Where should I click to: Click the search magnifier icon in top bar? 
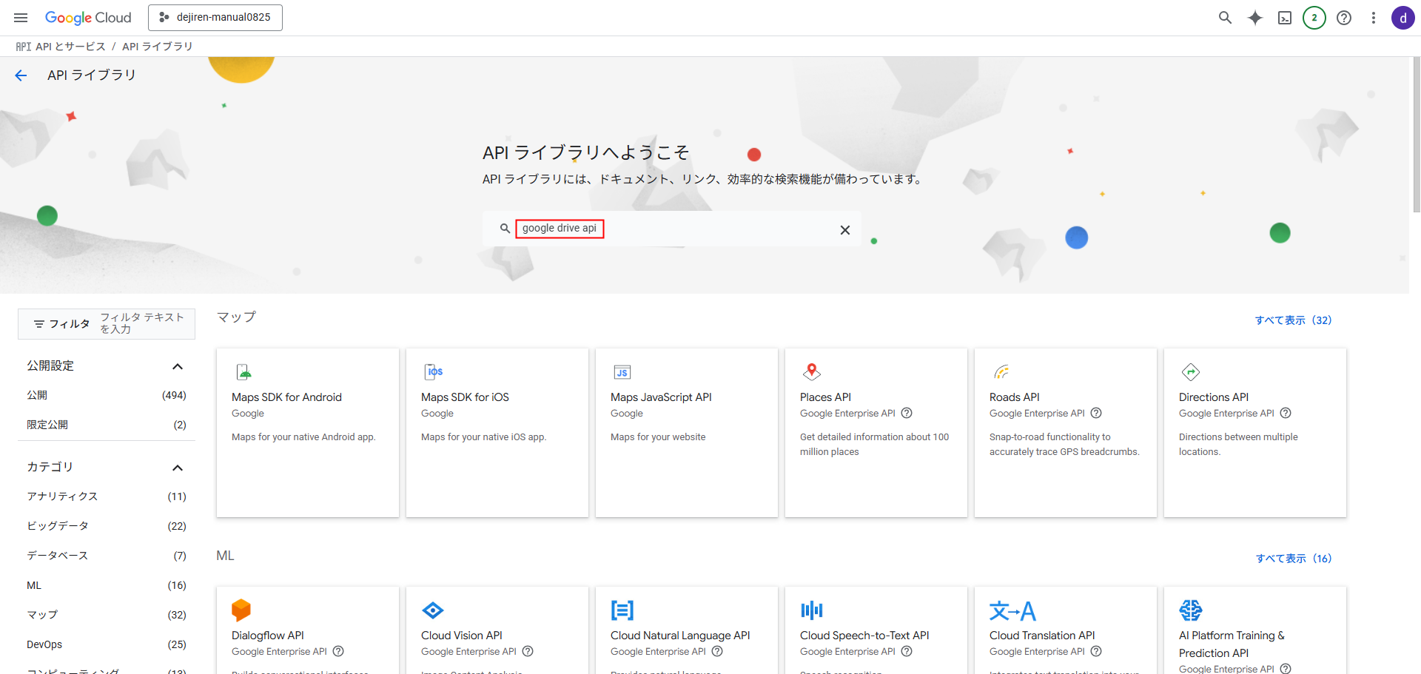point(1225,18)
